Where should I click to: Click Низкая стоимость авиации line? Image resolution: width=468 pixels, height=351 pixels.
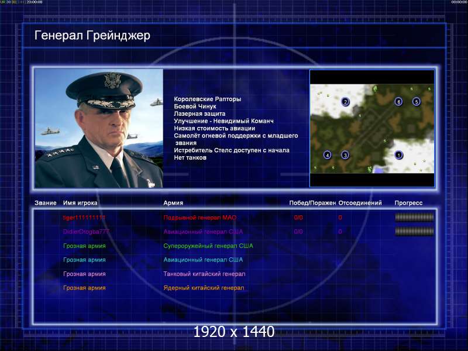214,128
